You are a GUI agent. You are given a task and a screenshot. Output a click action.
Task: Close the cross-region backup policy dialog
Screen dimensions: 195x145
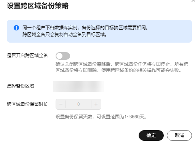point(193,1)
